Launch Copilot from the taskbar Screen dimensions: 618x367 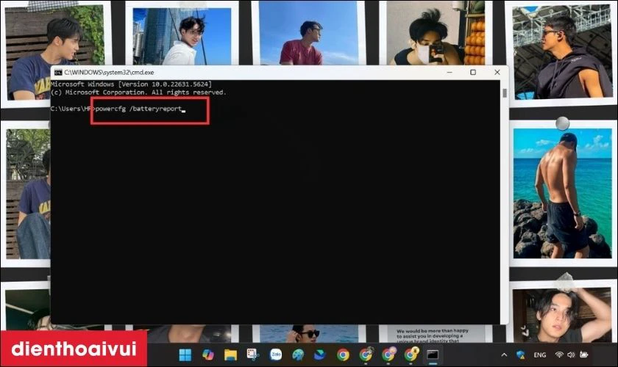[x=207, y=355]
